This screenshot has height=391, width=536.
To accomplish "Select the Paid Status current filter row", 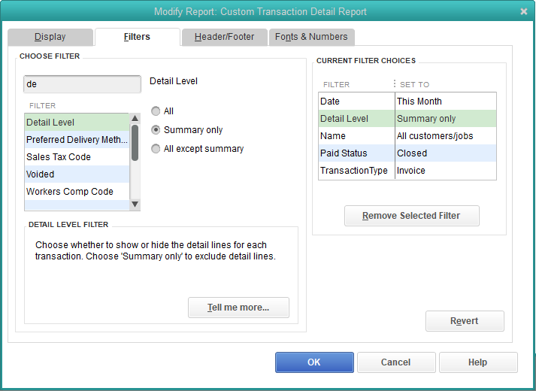I will pos(407,153).
